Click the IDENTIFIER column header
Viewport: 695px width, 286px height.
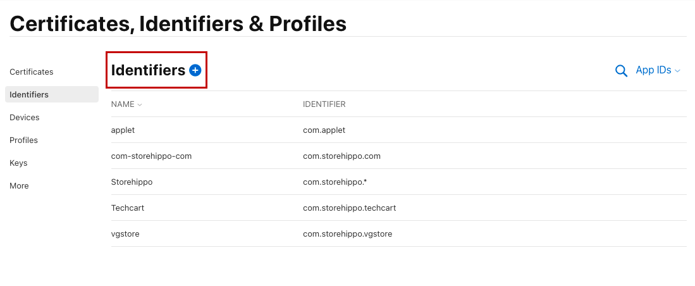(324, 104)
